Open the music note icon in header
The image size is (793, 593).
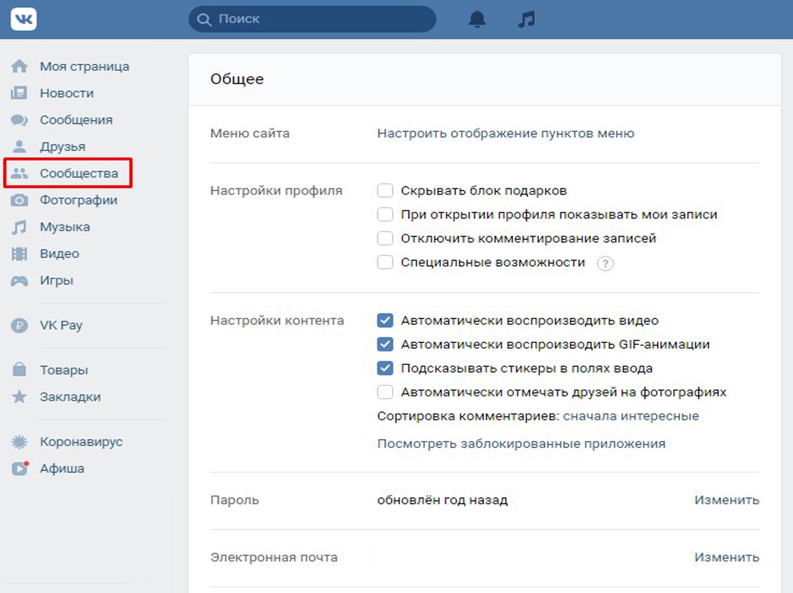tap(526, 20)
